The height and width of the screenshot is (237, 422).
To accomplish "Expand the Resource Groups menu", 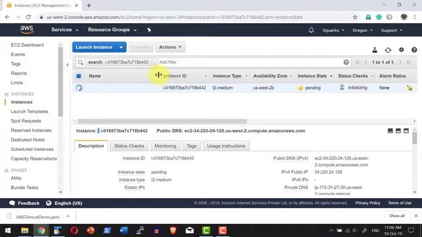I will pyautogui.click(x=112, y=30).
